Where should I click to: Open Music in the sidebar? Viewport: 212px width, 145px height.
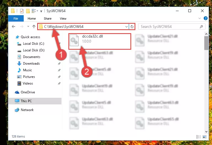coord(27,70)
